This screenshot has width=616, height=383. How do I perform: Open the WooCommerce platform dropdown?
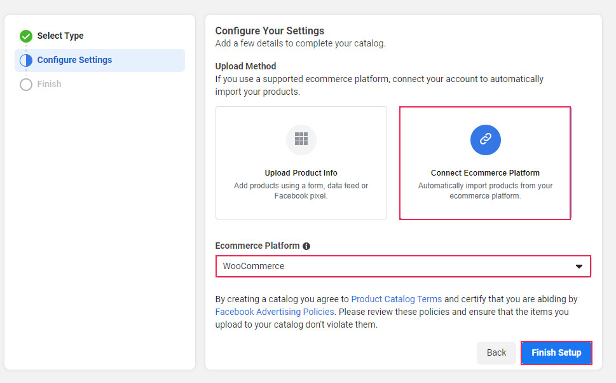(403, 266)
